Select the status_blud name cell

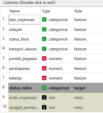coord(24,39)
